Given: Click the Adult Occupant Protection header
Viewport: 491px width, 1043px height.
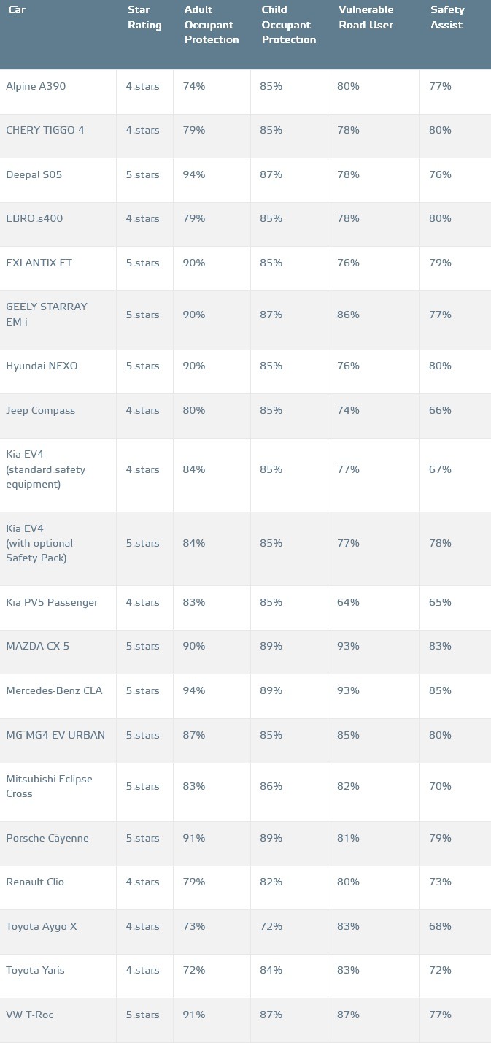Looking at the screenshot, I should 211,25.
